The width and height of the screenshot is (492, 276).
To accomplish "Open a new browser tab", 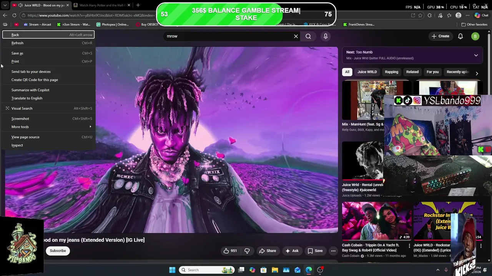I will 138,5.
